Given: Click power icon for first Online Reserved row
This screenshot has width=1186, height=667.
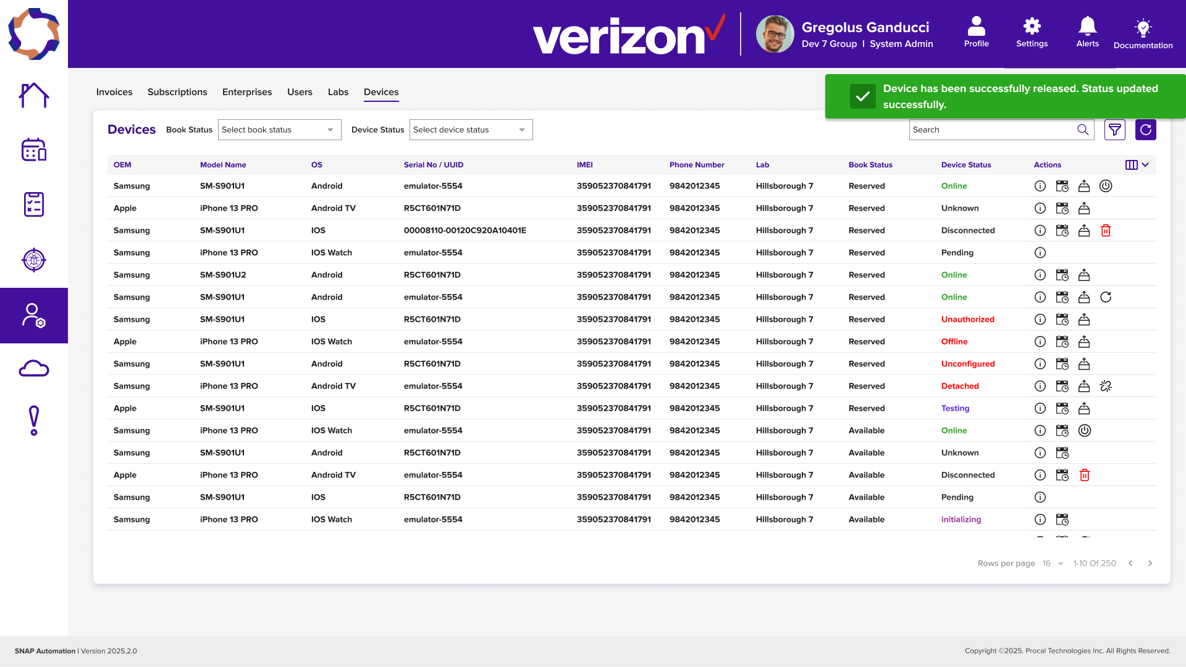Looking at the screenshot, I should click(x=1106, y=186).
